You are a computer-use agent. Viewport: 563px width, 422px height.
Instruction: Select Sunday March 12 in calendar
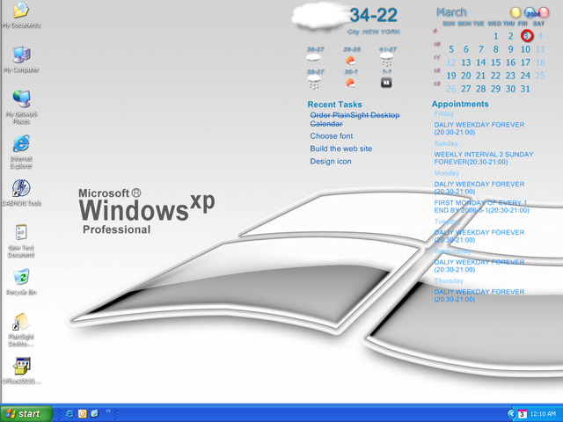click(451, 62)
